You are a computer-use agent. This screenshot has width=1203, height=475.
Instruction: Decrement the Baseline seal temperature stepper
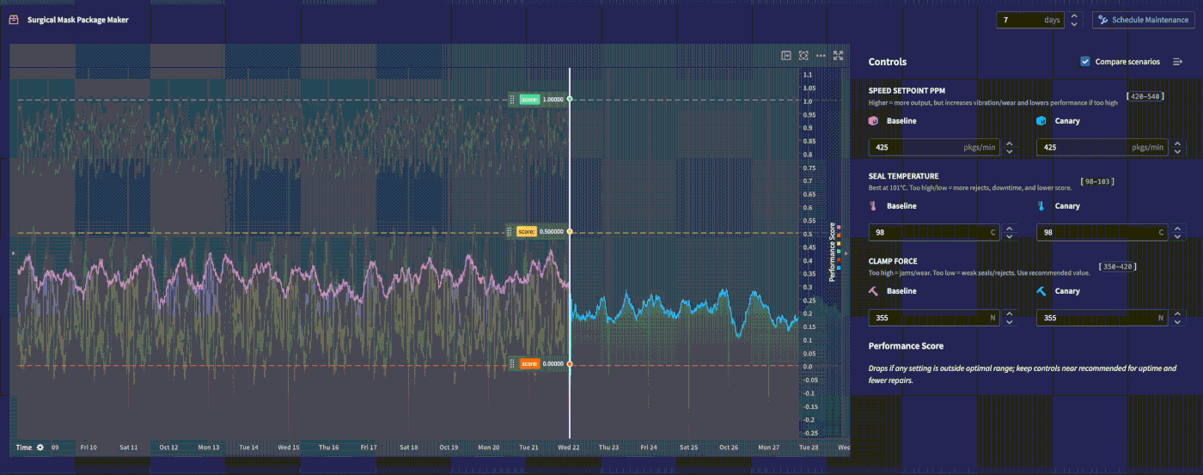coord(1010,237)
